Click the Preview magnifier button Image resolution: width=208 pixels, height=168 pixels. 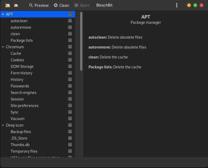pos(39,5)
